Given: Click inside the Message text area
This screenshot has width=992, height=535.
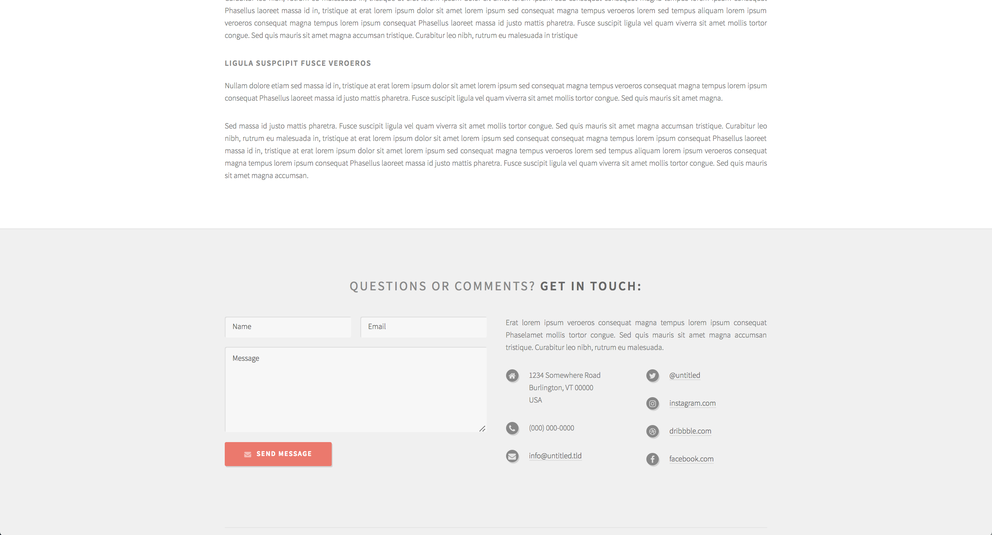Looking at the screenshot, I should click(356, 389).
